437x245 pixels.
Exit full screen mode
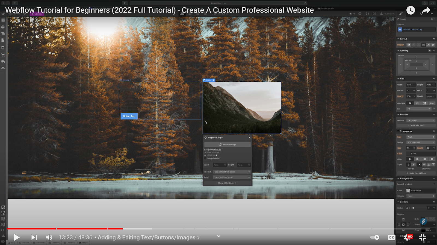[x=423, y=237]
